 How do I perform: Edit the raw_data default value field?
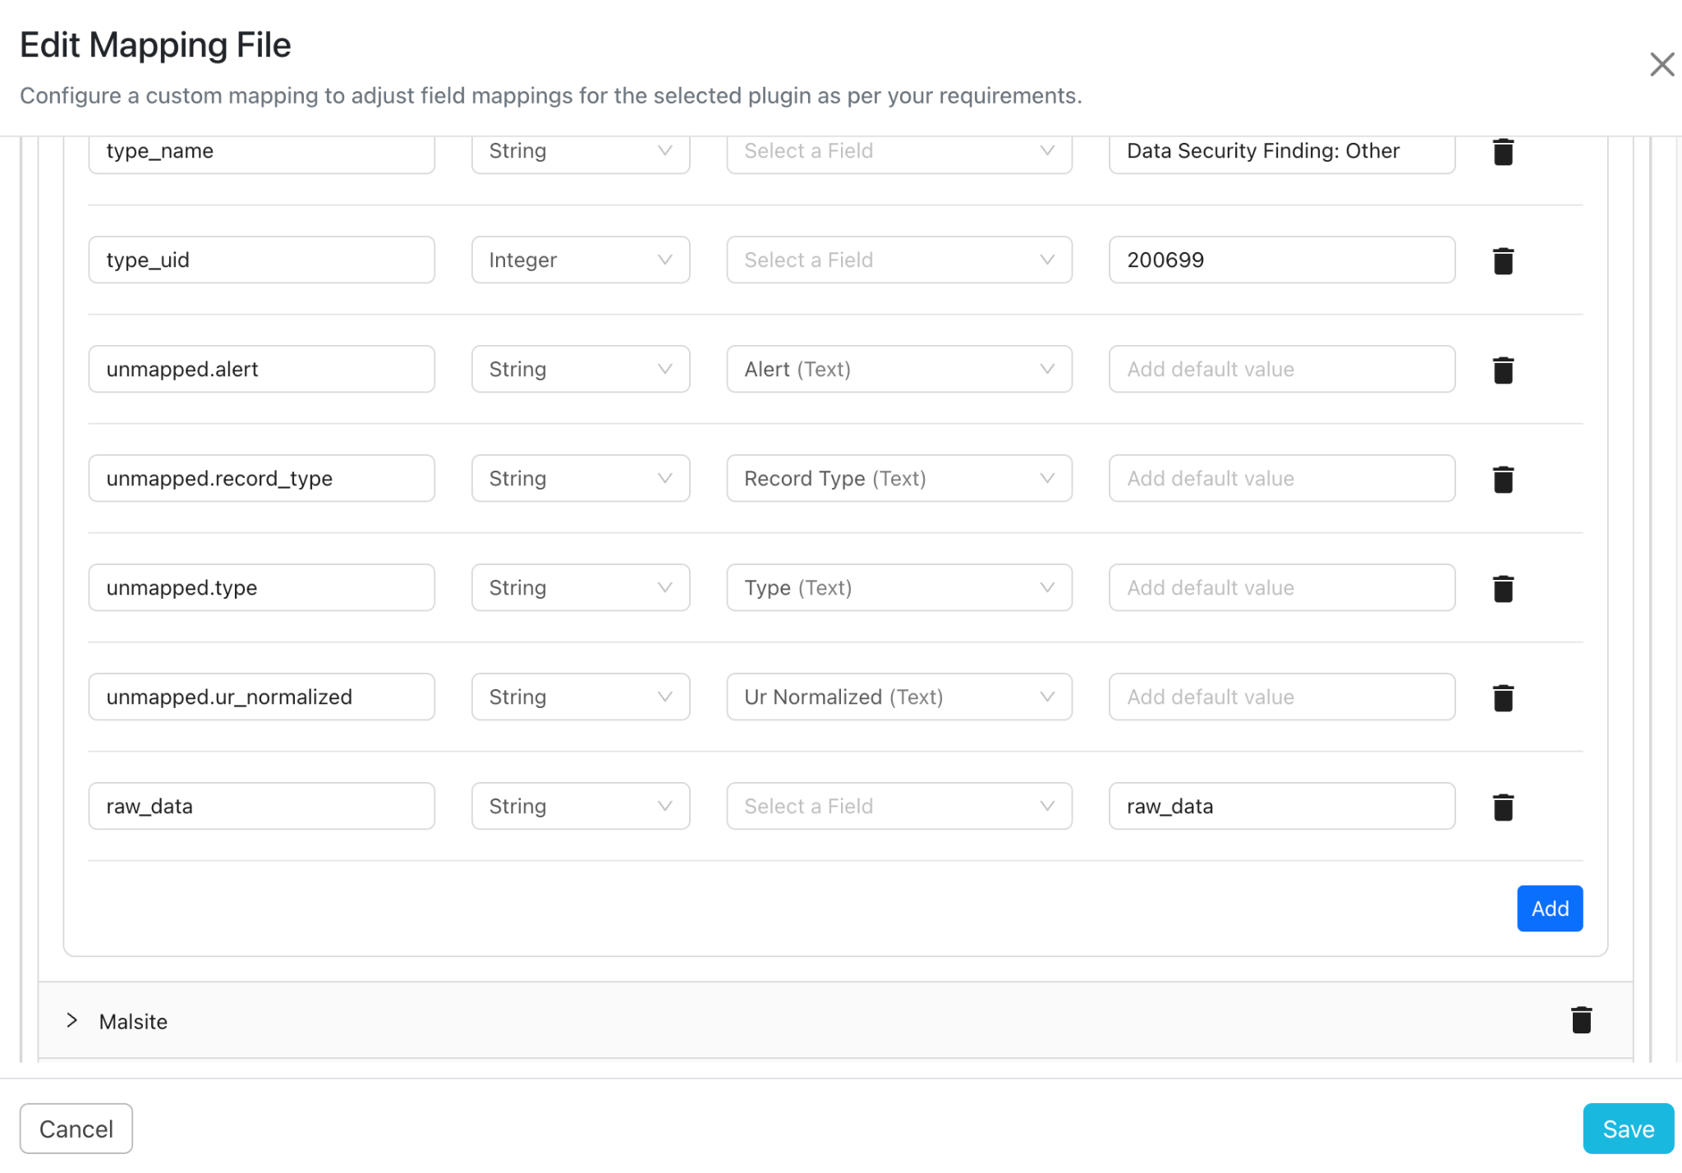pyautogui.click(x=1282, y=806)
